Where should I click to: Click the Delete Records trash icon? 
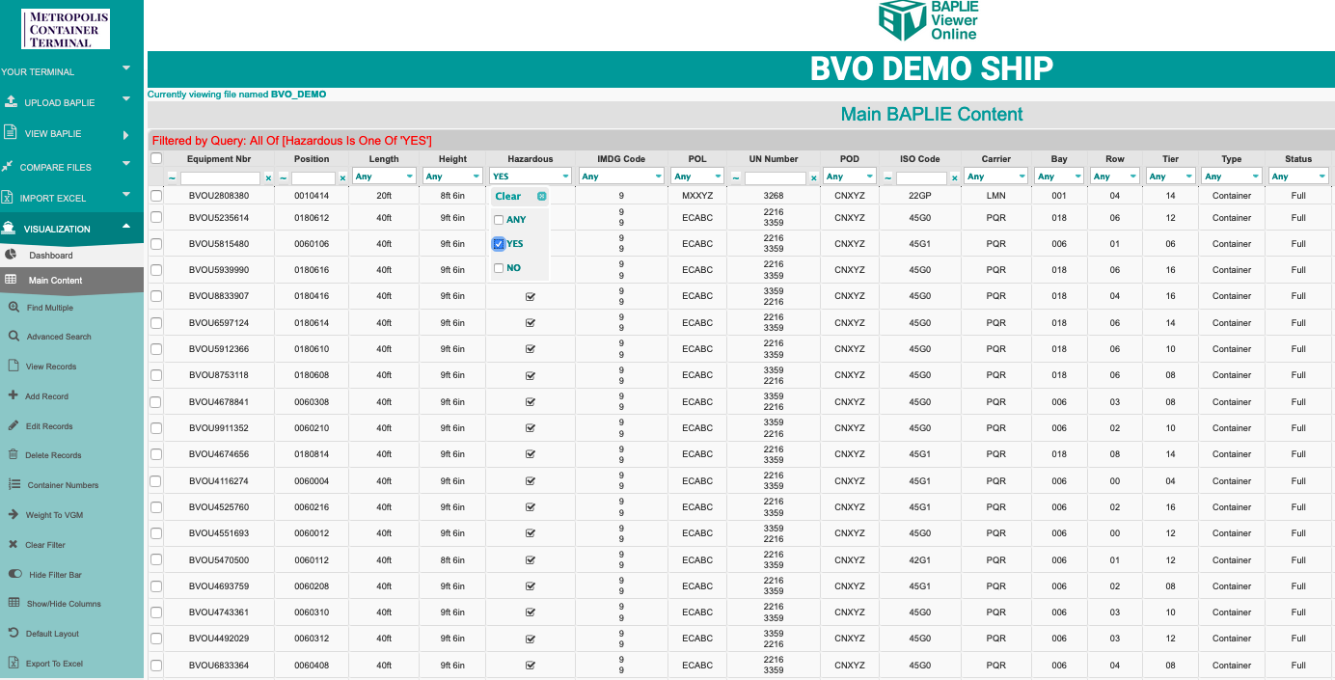14,454
